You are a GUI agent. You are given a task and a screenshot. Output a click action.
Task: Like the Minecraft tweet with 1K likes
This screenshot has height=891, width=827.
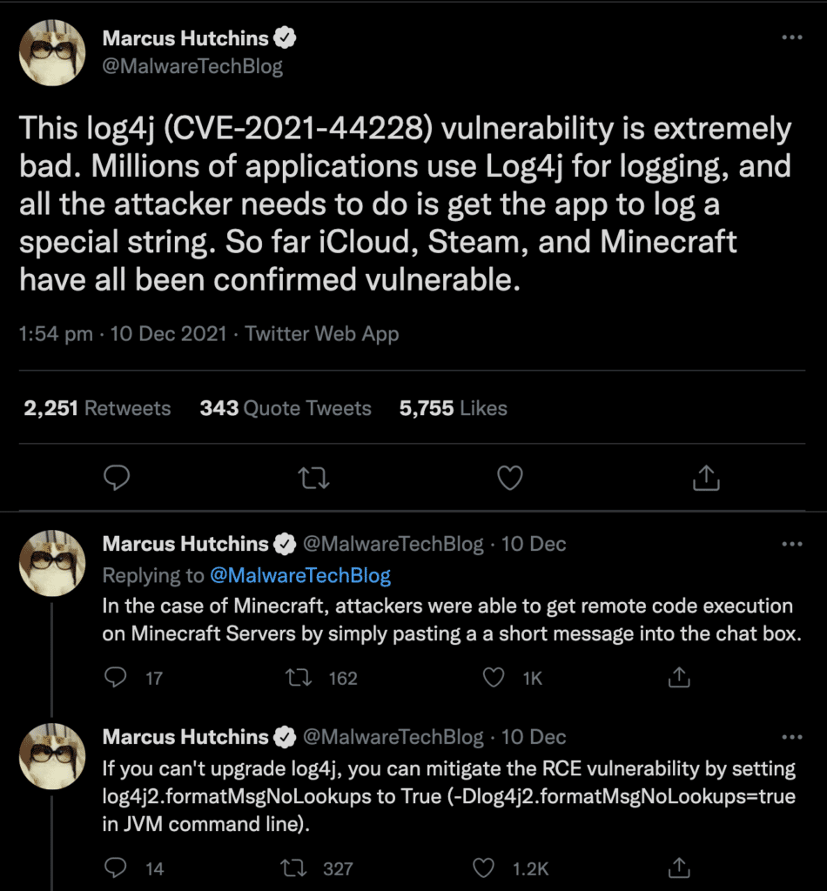pyautogui.click(x=513, y=677)
